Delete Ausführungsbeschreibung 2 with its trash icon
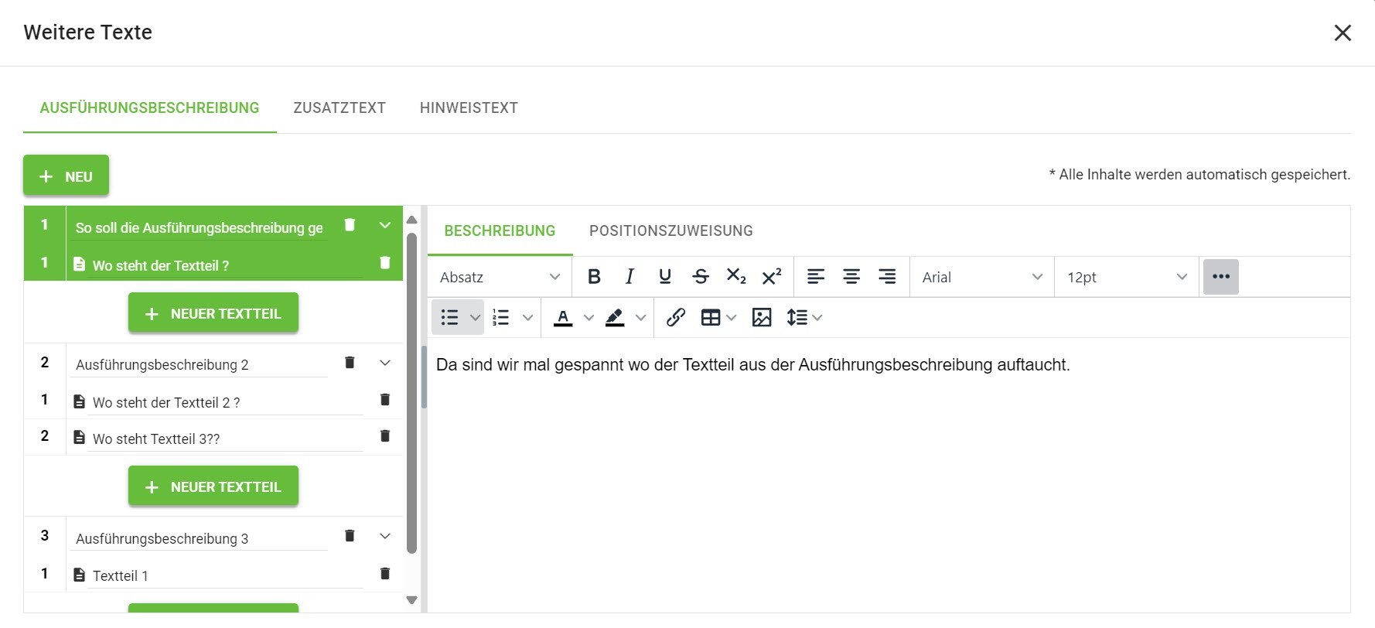Screen dimensions: 1375x628 [x=350, y=363]
